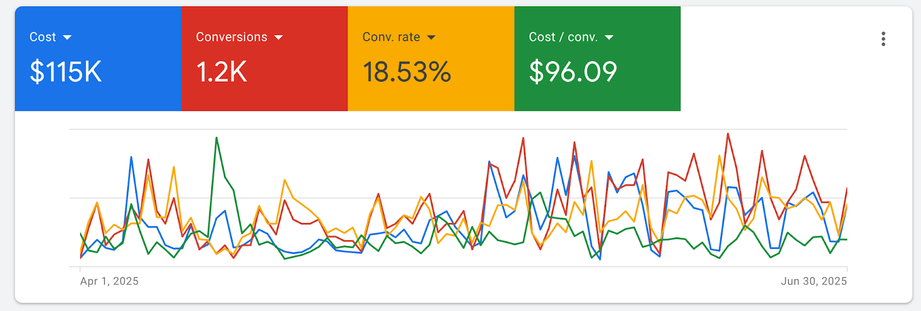This screenshot has width=921, height=311.
Task: Select the Conv. rate label text
Action: coord(391,37)
